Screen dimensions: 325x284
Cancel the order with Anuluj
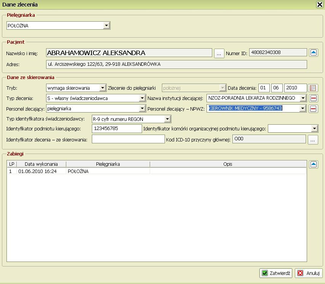(x=309, y=273)
